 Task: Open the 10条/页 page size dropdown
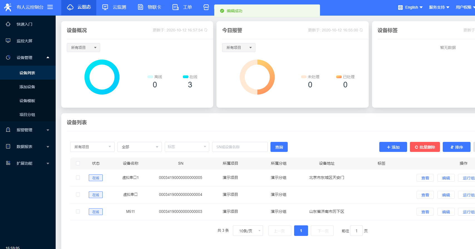click(x=248, y=231)
